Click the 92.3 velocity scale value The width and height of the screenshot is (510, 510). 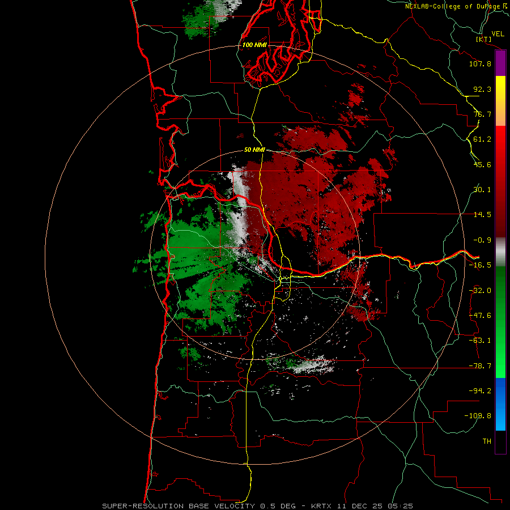pos(482,89)
